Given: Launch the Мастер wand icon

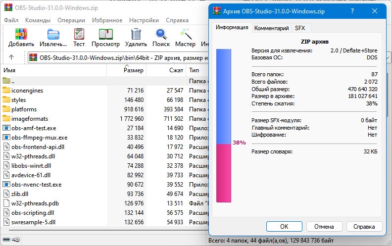Looking at the screenshot, I should [186, 34].
